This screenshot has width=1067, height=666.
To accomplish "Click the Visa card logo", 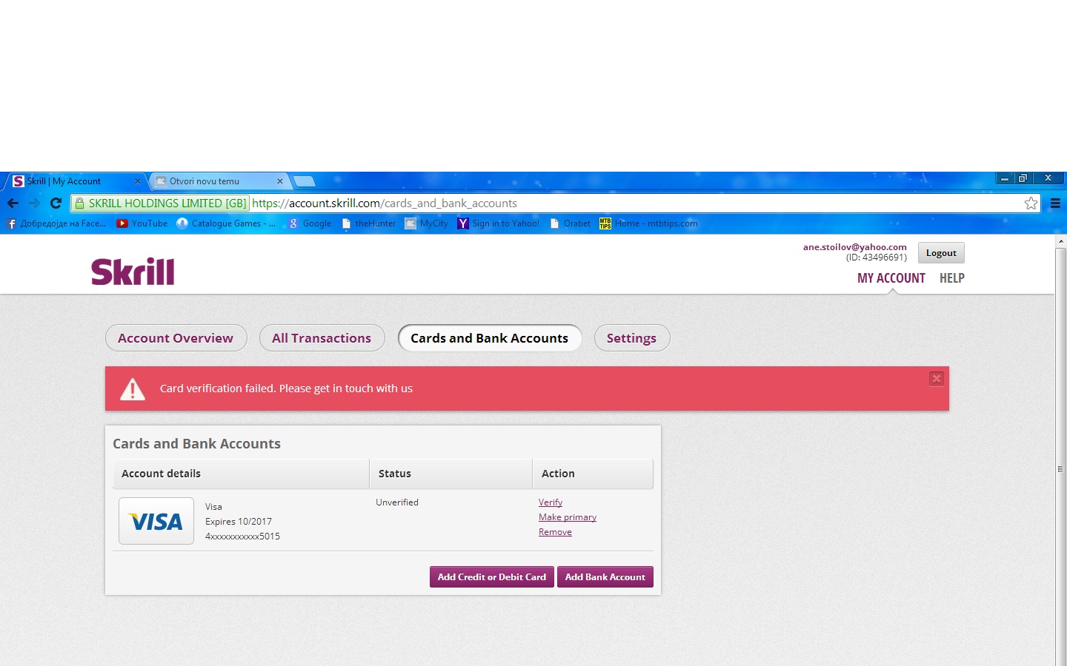I will (156, 521).
